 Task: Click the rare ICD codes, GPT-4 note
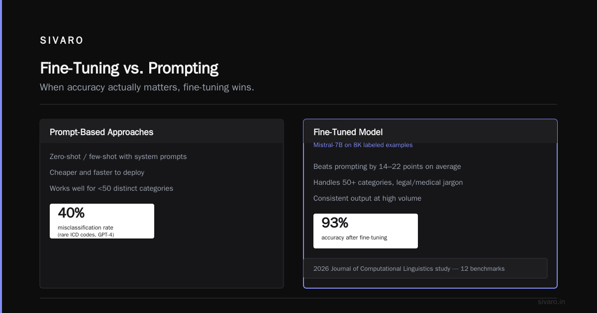(86, 235)
